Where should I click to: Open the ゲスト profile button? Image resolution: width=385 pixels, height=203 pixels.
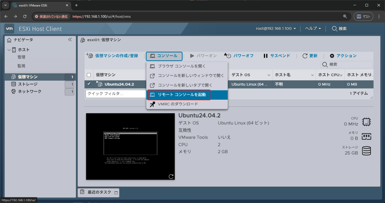tap(364, 16)
